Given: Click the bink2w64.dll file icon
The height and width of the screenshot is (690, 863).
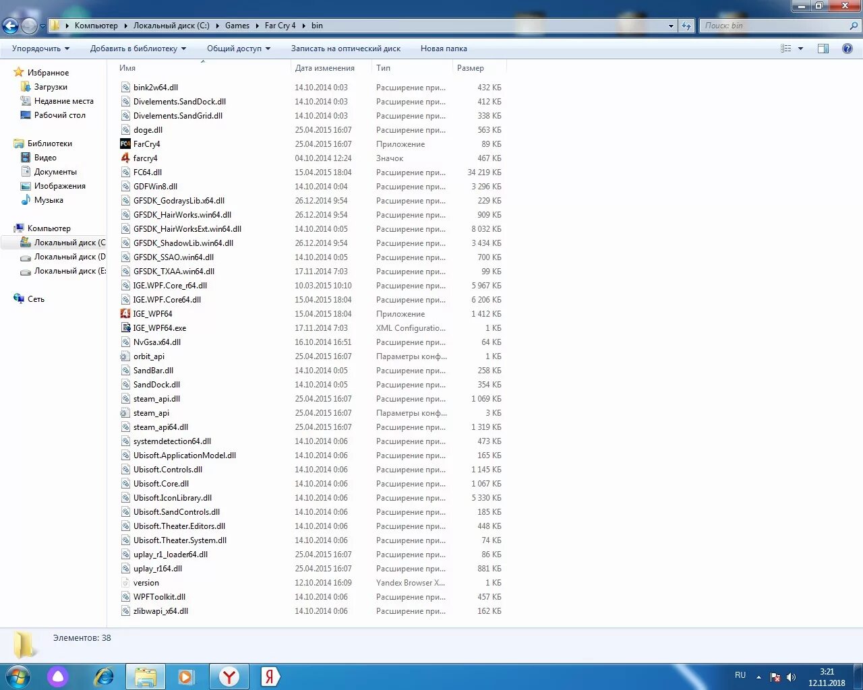Looking at the screenshot, I should pos(125,88).
